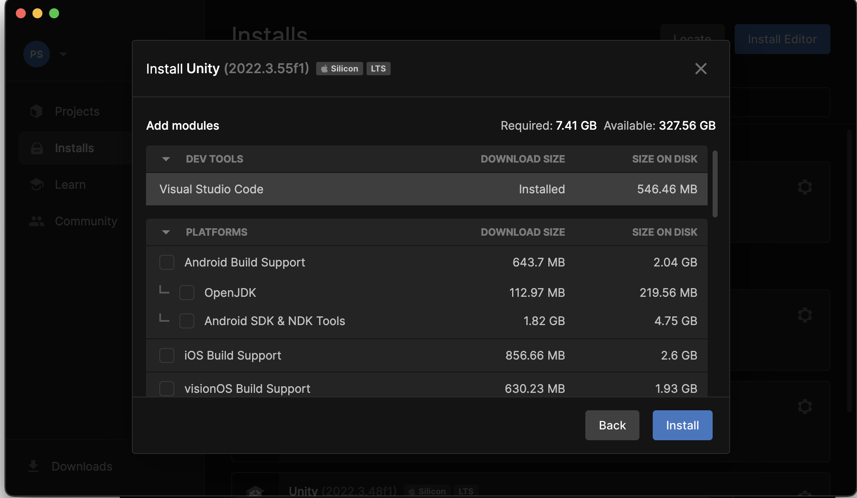Image resolution: width=857 pixels, height=498 pixels.
Task: Click the PS account avatar
Action: pyautogui.click(x=37, y=54)
